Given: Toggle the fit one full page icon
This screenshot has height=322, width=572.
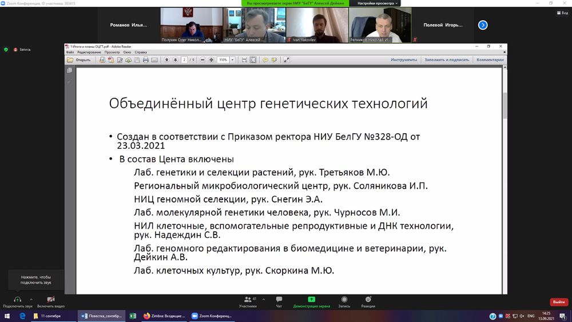Looking at the screenshot, I should (x=253, y=60).
